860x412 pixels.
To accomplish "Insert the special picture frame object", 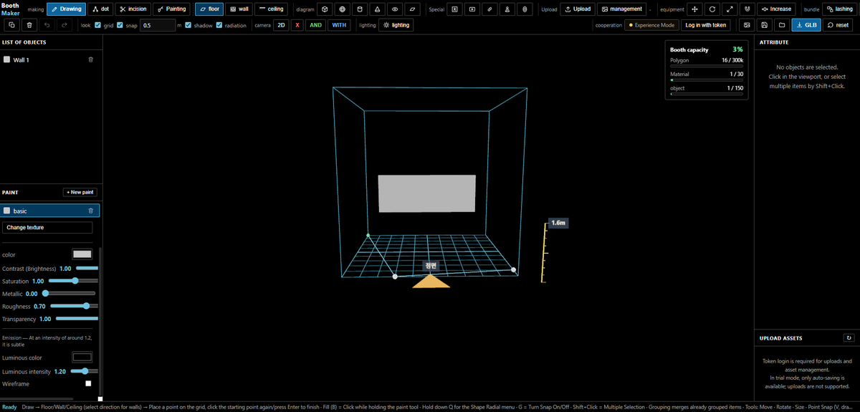I will pos(454,9).
